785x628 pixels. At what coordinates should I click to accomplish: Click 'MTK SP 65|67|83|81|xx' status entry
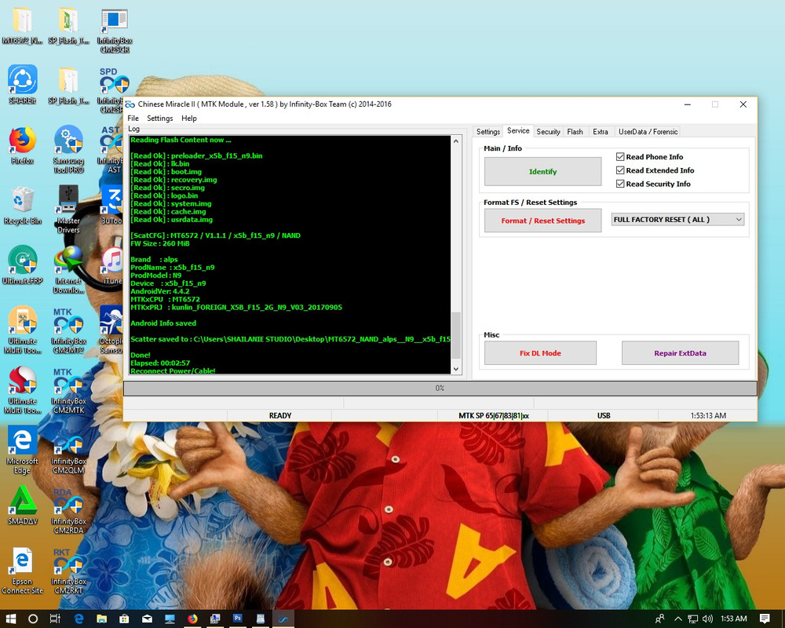click(494, 416)
